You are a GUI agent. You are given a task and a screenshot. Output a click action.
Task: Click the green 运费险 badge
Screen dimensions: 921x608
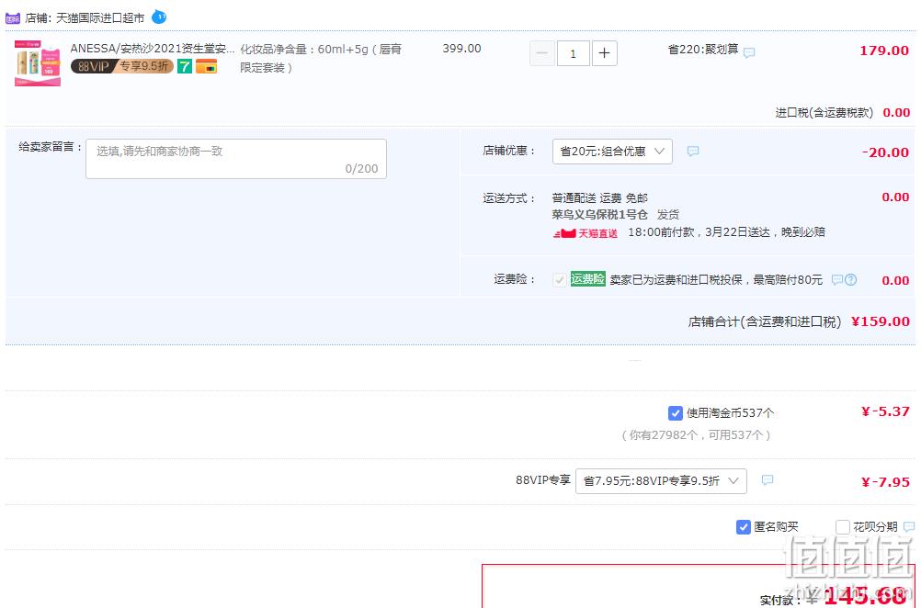(587, 279)
